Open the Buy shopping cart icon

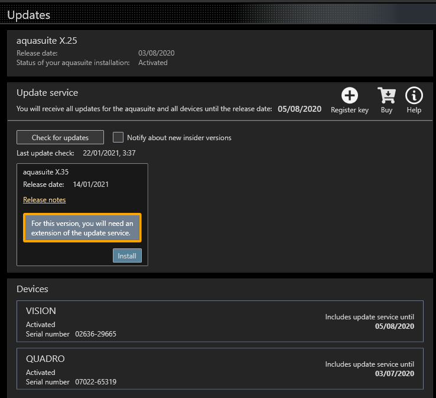click(386, 96)
